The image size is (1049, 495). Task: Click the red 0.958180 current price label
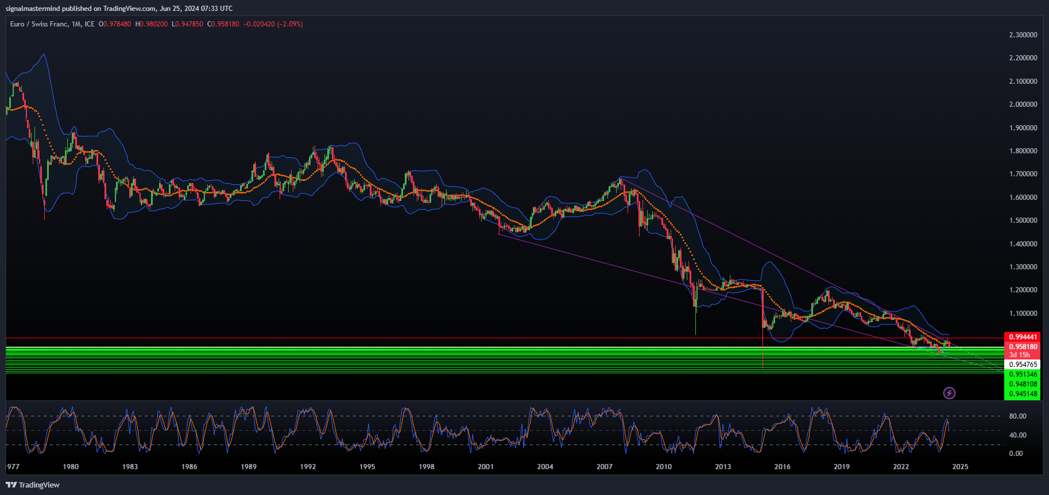[1023, 347]
